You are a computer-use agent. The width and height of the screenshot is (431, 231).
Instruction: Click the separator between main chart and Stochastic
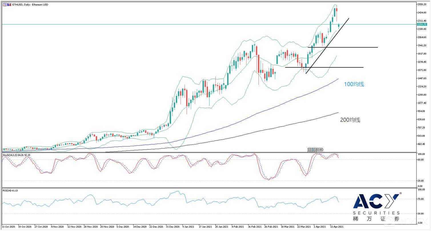pos(209,152)
